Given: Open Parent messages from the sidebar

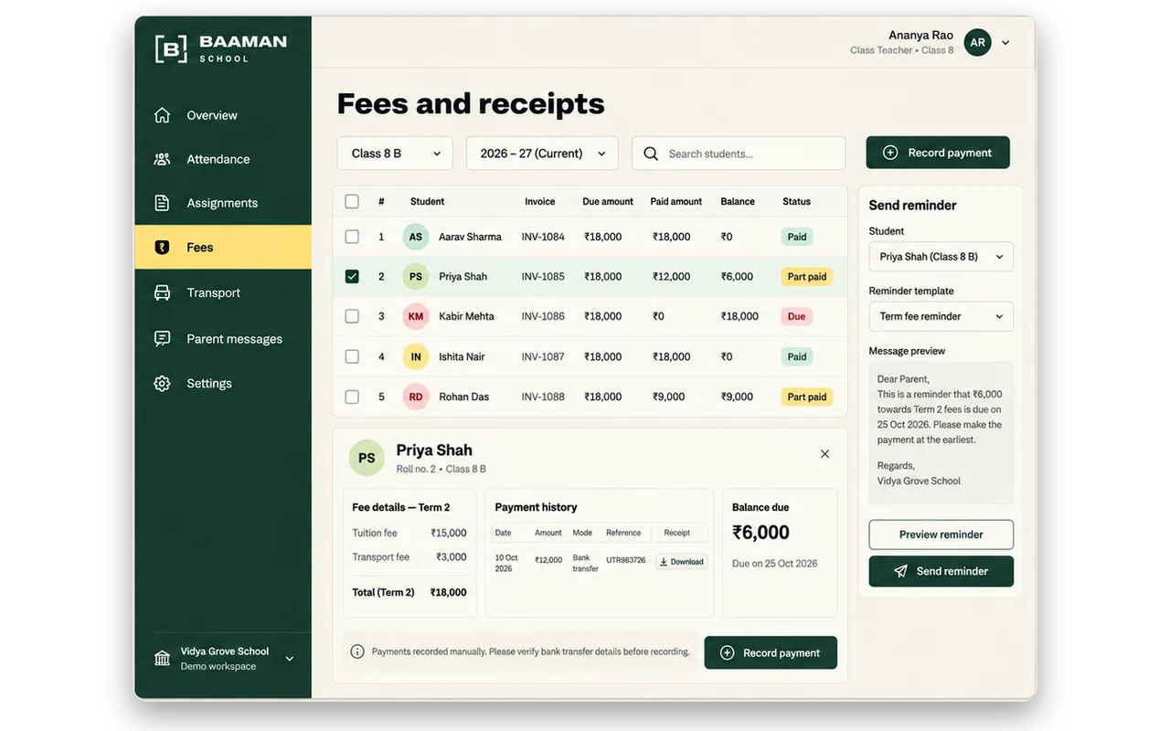Looking at the screenshot, I should coord(223,339).
